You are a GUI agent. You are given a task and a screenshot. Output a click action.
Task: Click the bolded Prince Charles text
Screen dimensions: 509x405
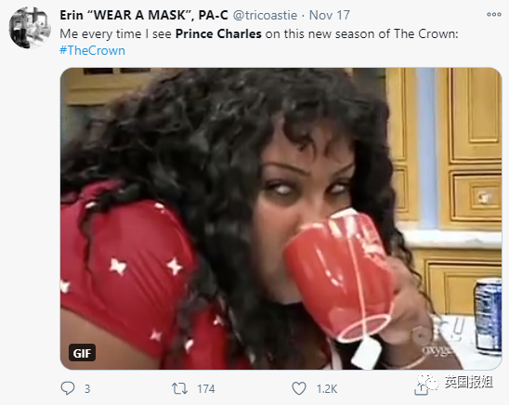(218, 33)
